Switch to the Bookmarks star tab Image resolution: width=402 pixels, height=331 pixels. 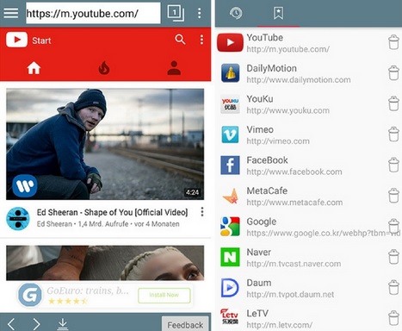click(x=278, y=13)
